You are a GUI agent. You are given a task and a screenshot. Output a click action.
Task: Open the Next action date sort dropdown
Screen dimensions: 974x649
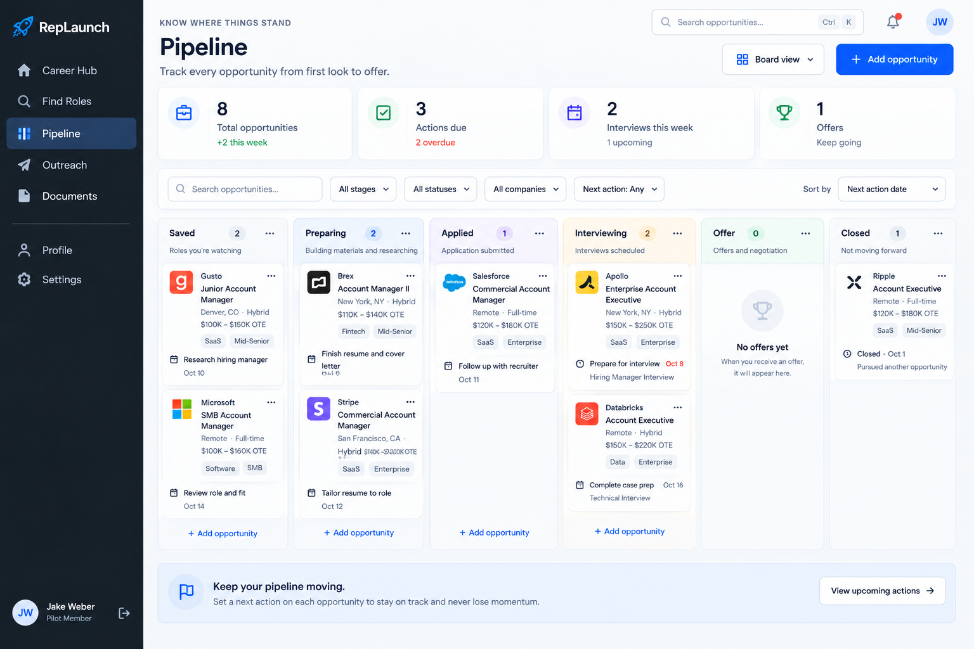tap(892, 189)
